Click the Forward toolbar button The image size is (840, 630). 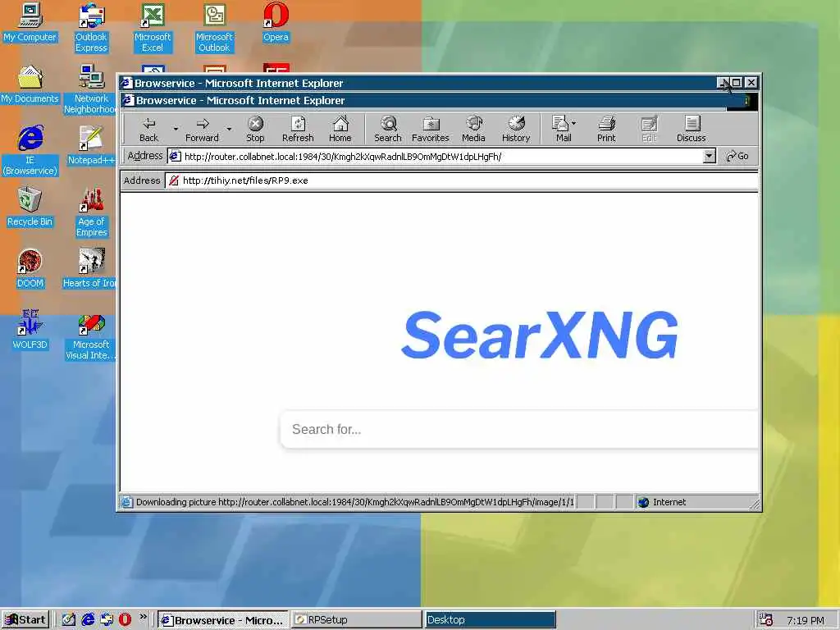(202, 129)
